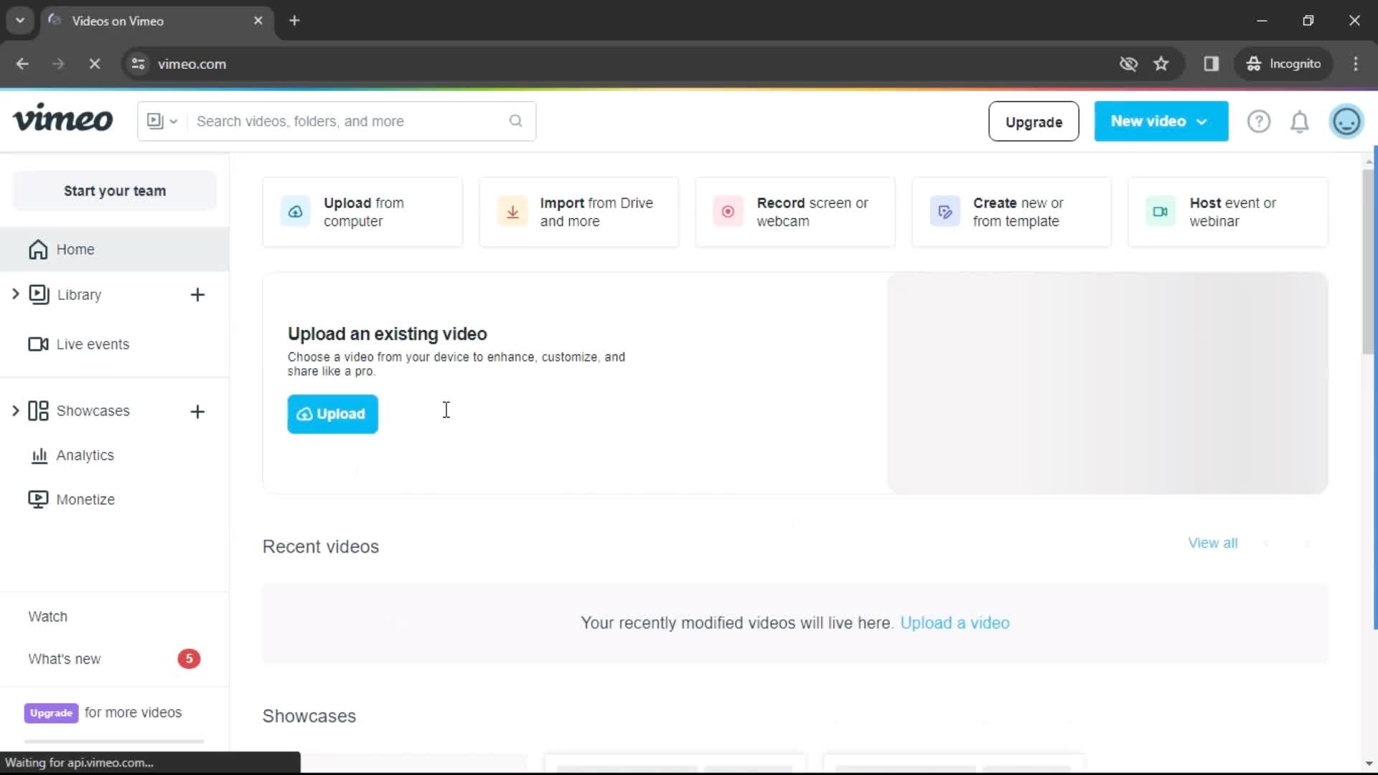The width and height of the screenshot is (1378, 775).
Task: Click the green webinar camera icon
Action: tap(1161, 212)
